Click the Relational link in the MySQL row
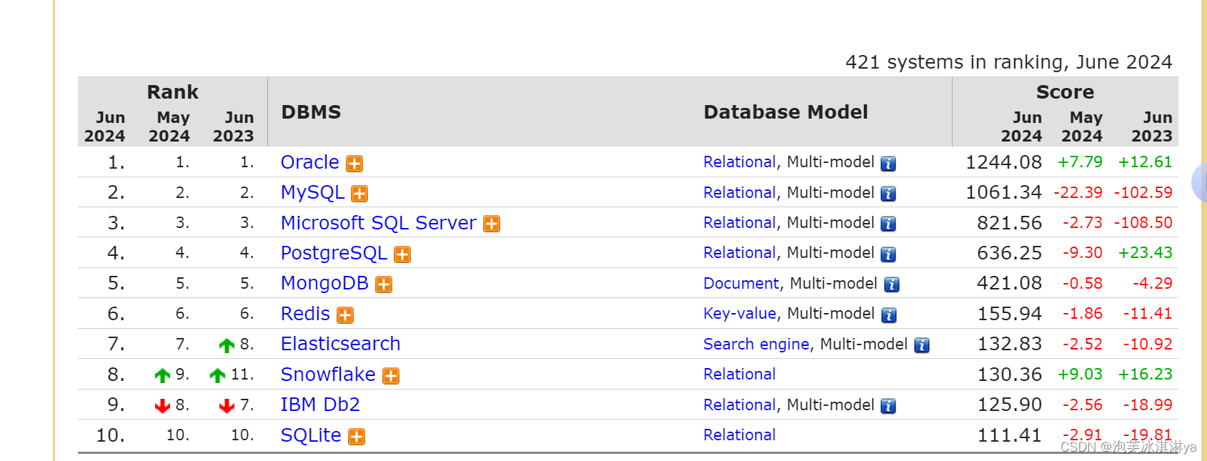Image resolution: width=1207 pixels, height=461 pixels. click(740, 192)
